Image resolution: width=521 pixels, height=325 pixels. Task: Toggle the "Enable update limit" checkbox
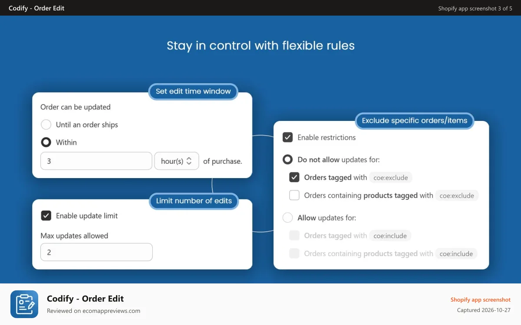pyautogui.click(x=46, y=216)
